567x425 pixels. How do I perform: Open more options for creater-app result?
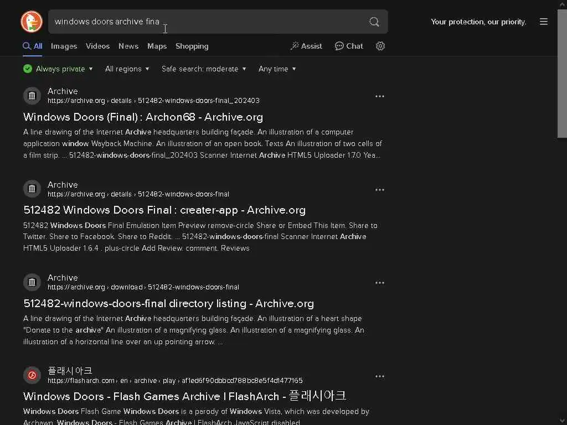pyautogui.click(x=380, y=190)
